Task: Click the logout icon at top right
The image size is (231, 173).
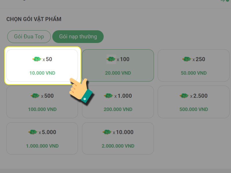Action: tap(223, 1)
